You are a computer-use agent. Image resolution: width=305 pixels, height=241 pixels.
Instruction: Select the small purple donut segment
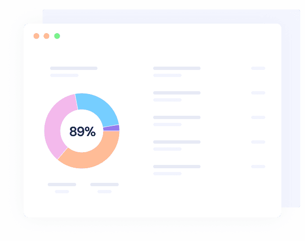point(112,128)
